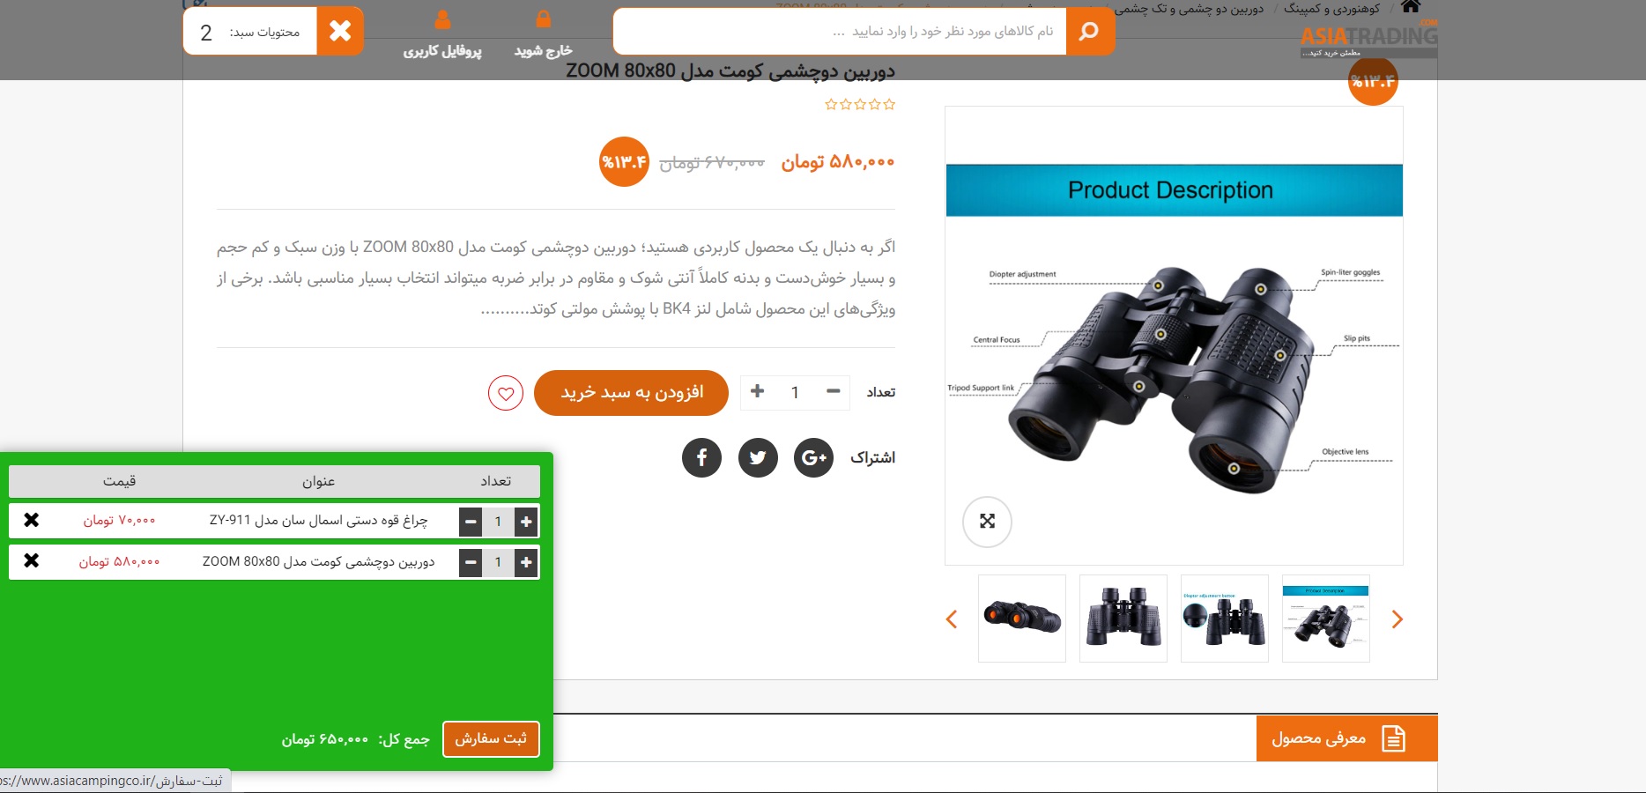Close the cart panel with orange X
Screen dimensions: 1646x793
click(340, 32)
